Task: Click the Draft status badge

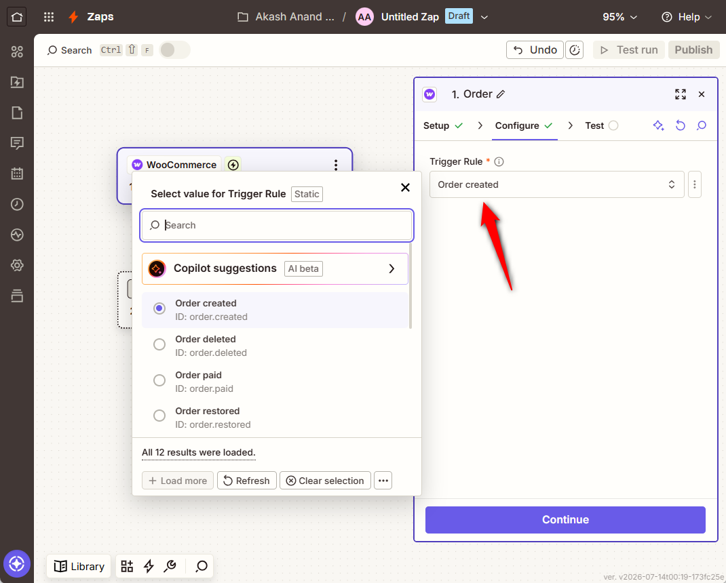Action: pyautogui.click(x=459, y=16)
